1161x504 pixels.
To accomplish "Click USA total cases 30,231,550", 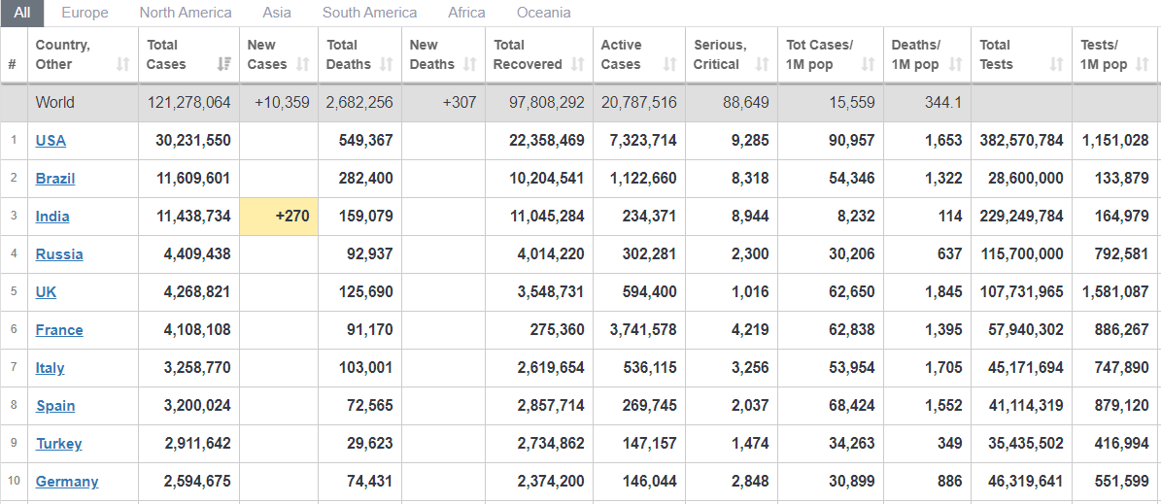I will pyautogui.click(x=193, y=141).
